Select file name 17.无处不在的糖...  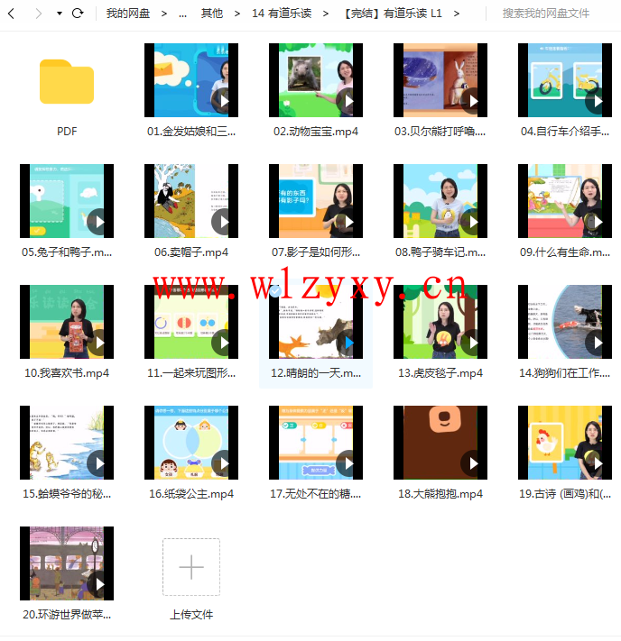pyautogui.click(x=316, y=494)
